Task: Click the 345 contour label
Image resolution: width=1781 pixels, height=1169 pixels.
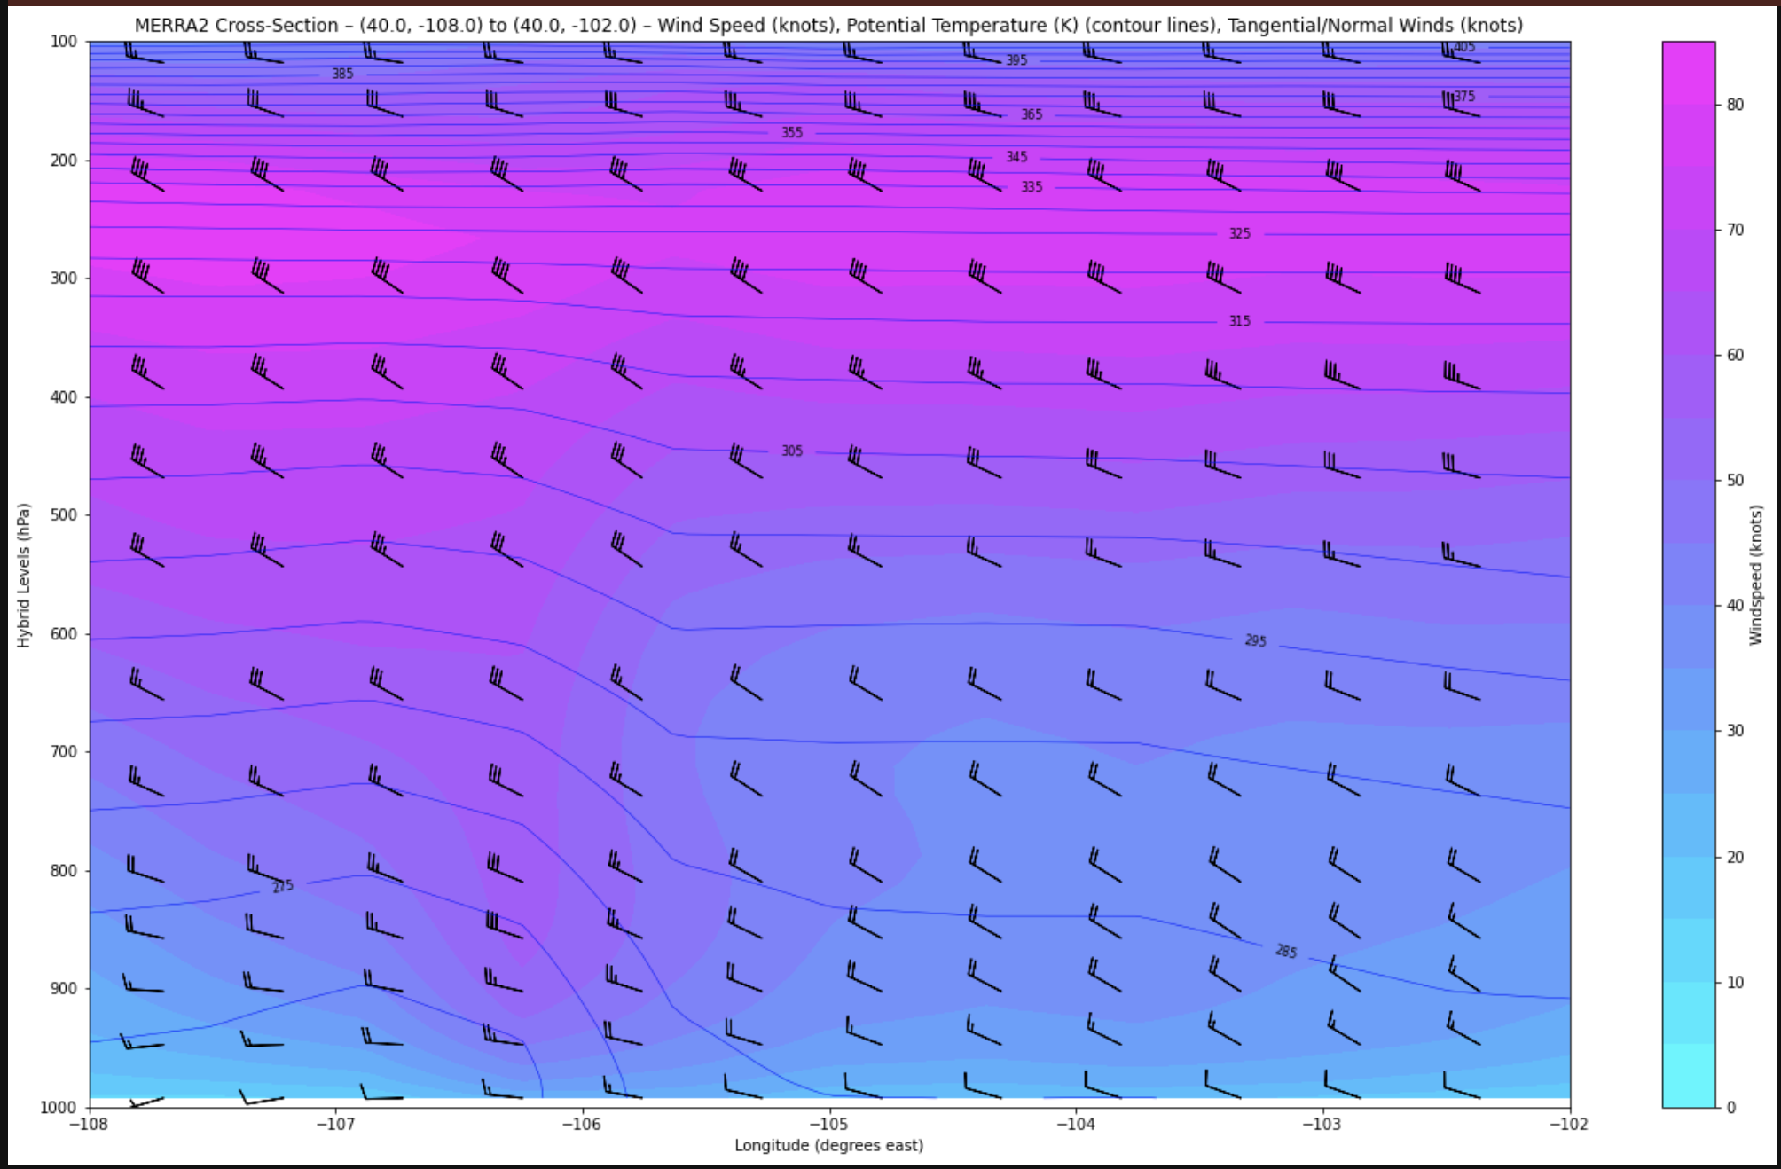Action: [1016, 157]
